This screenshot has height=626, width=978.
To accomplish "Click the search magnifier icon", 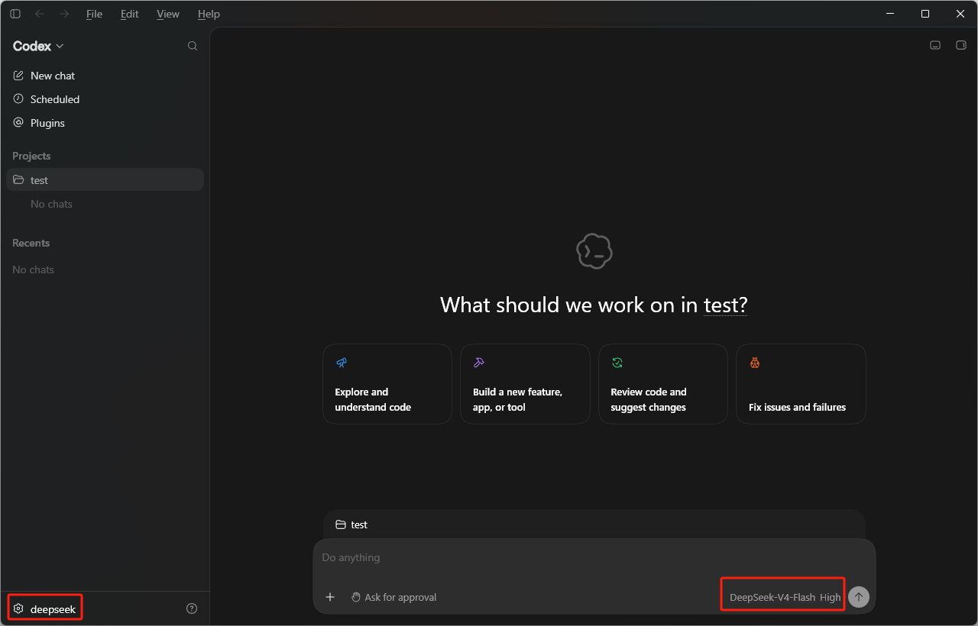I will (x=193, y=46).
